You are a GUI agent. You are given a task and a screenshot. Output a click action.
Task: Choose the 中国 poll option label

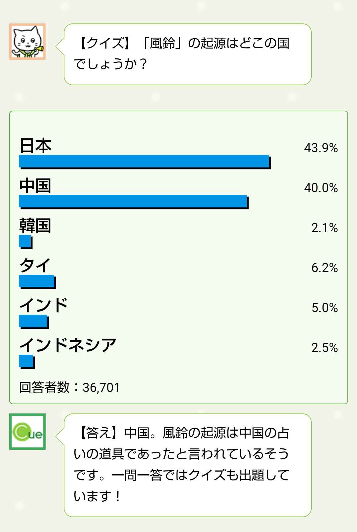(35, 186)
